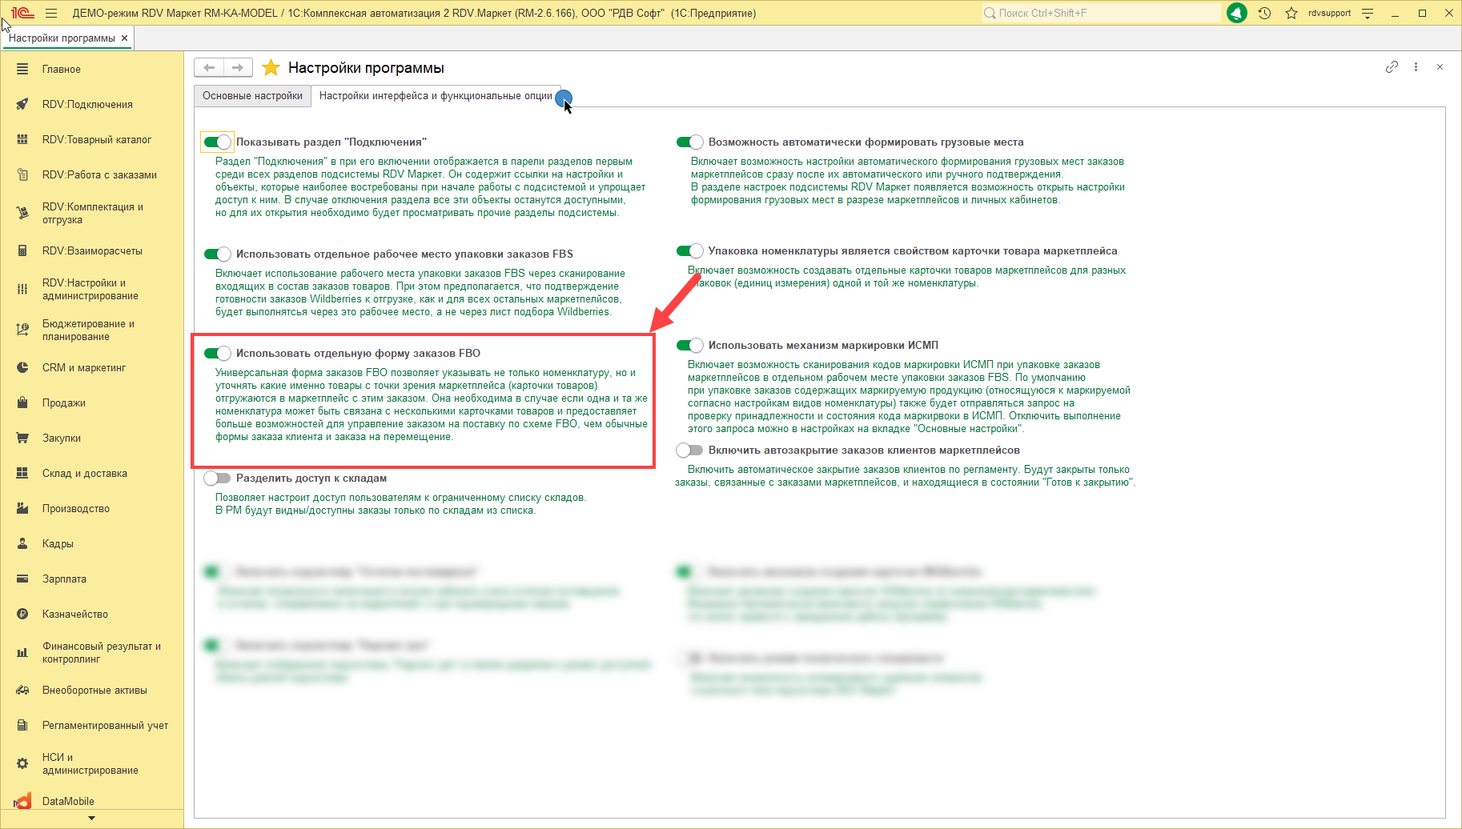This screenshot has width=1462, height=829.
Task: Go to the Внеоборотные активы section
Action: tap(91, 691)
